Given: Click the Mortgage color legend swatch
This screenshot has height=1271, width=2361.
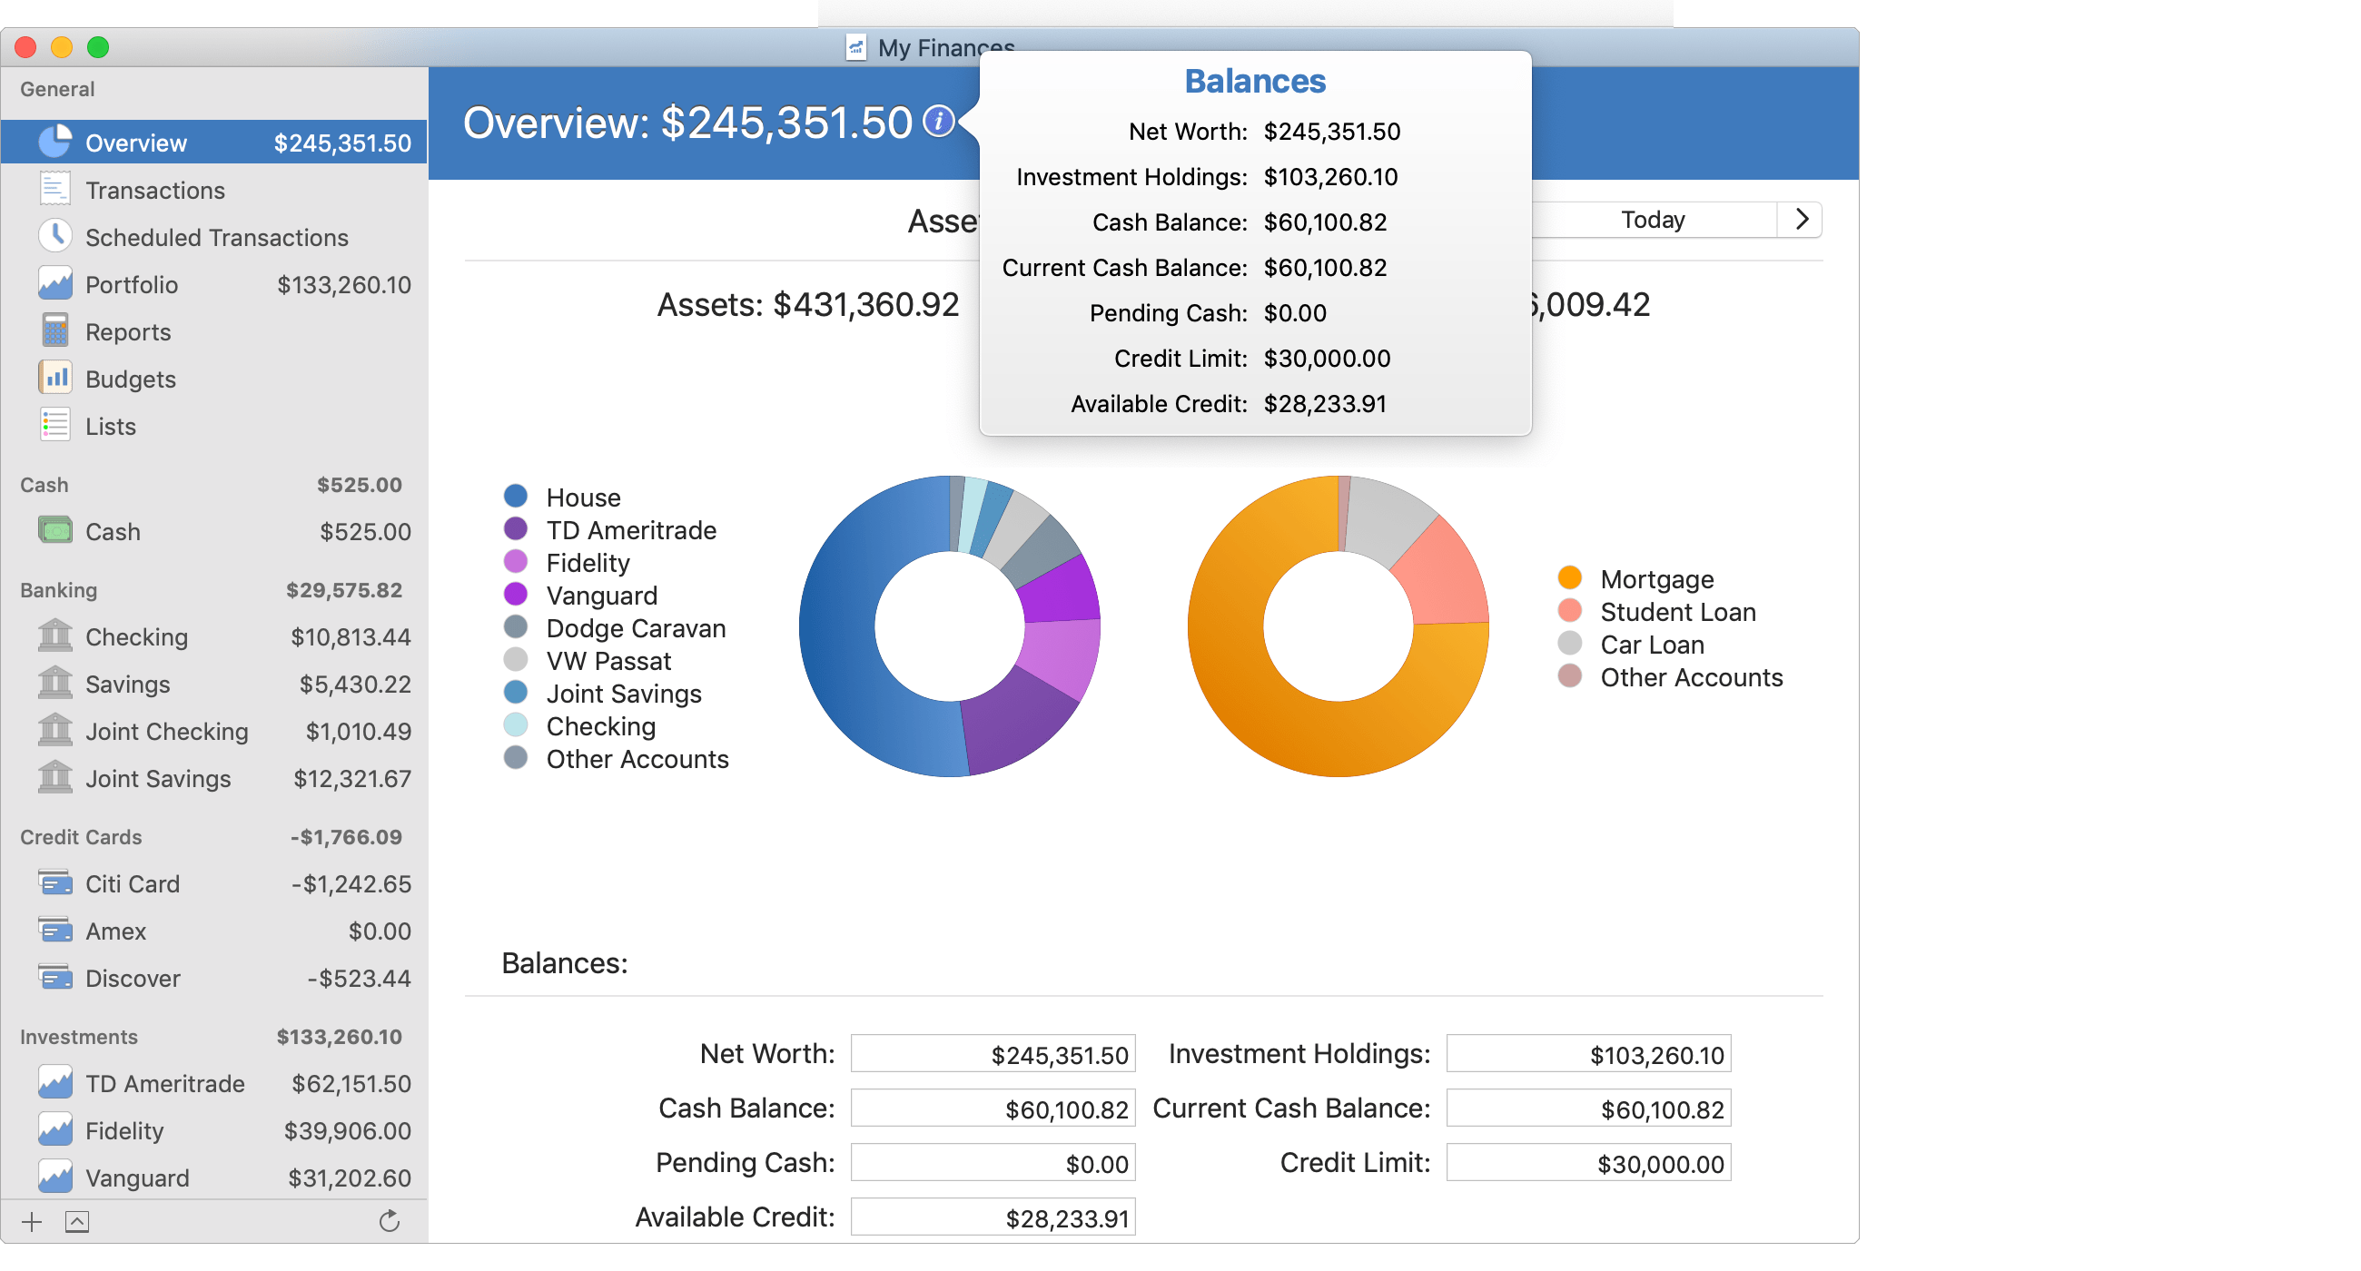Looking at the screenshot, I should 1569,578.
